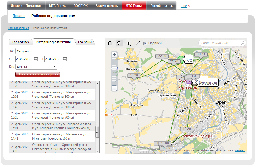Click the Детский сад geo-zone label

coord(208,83)
